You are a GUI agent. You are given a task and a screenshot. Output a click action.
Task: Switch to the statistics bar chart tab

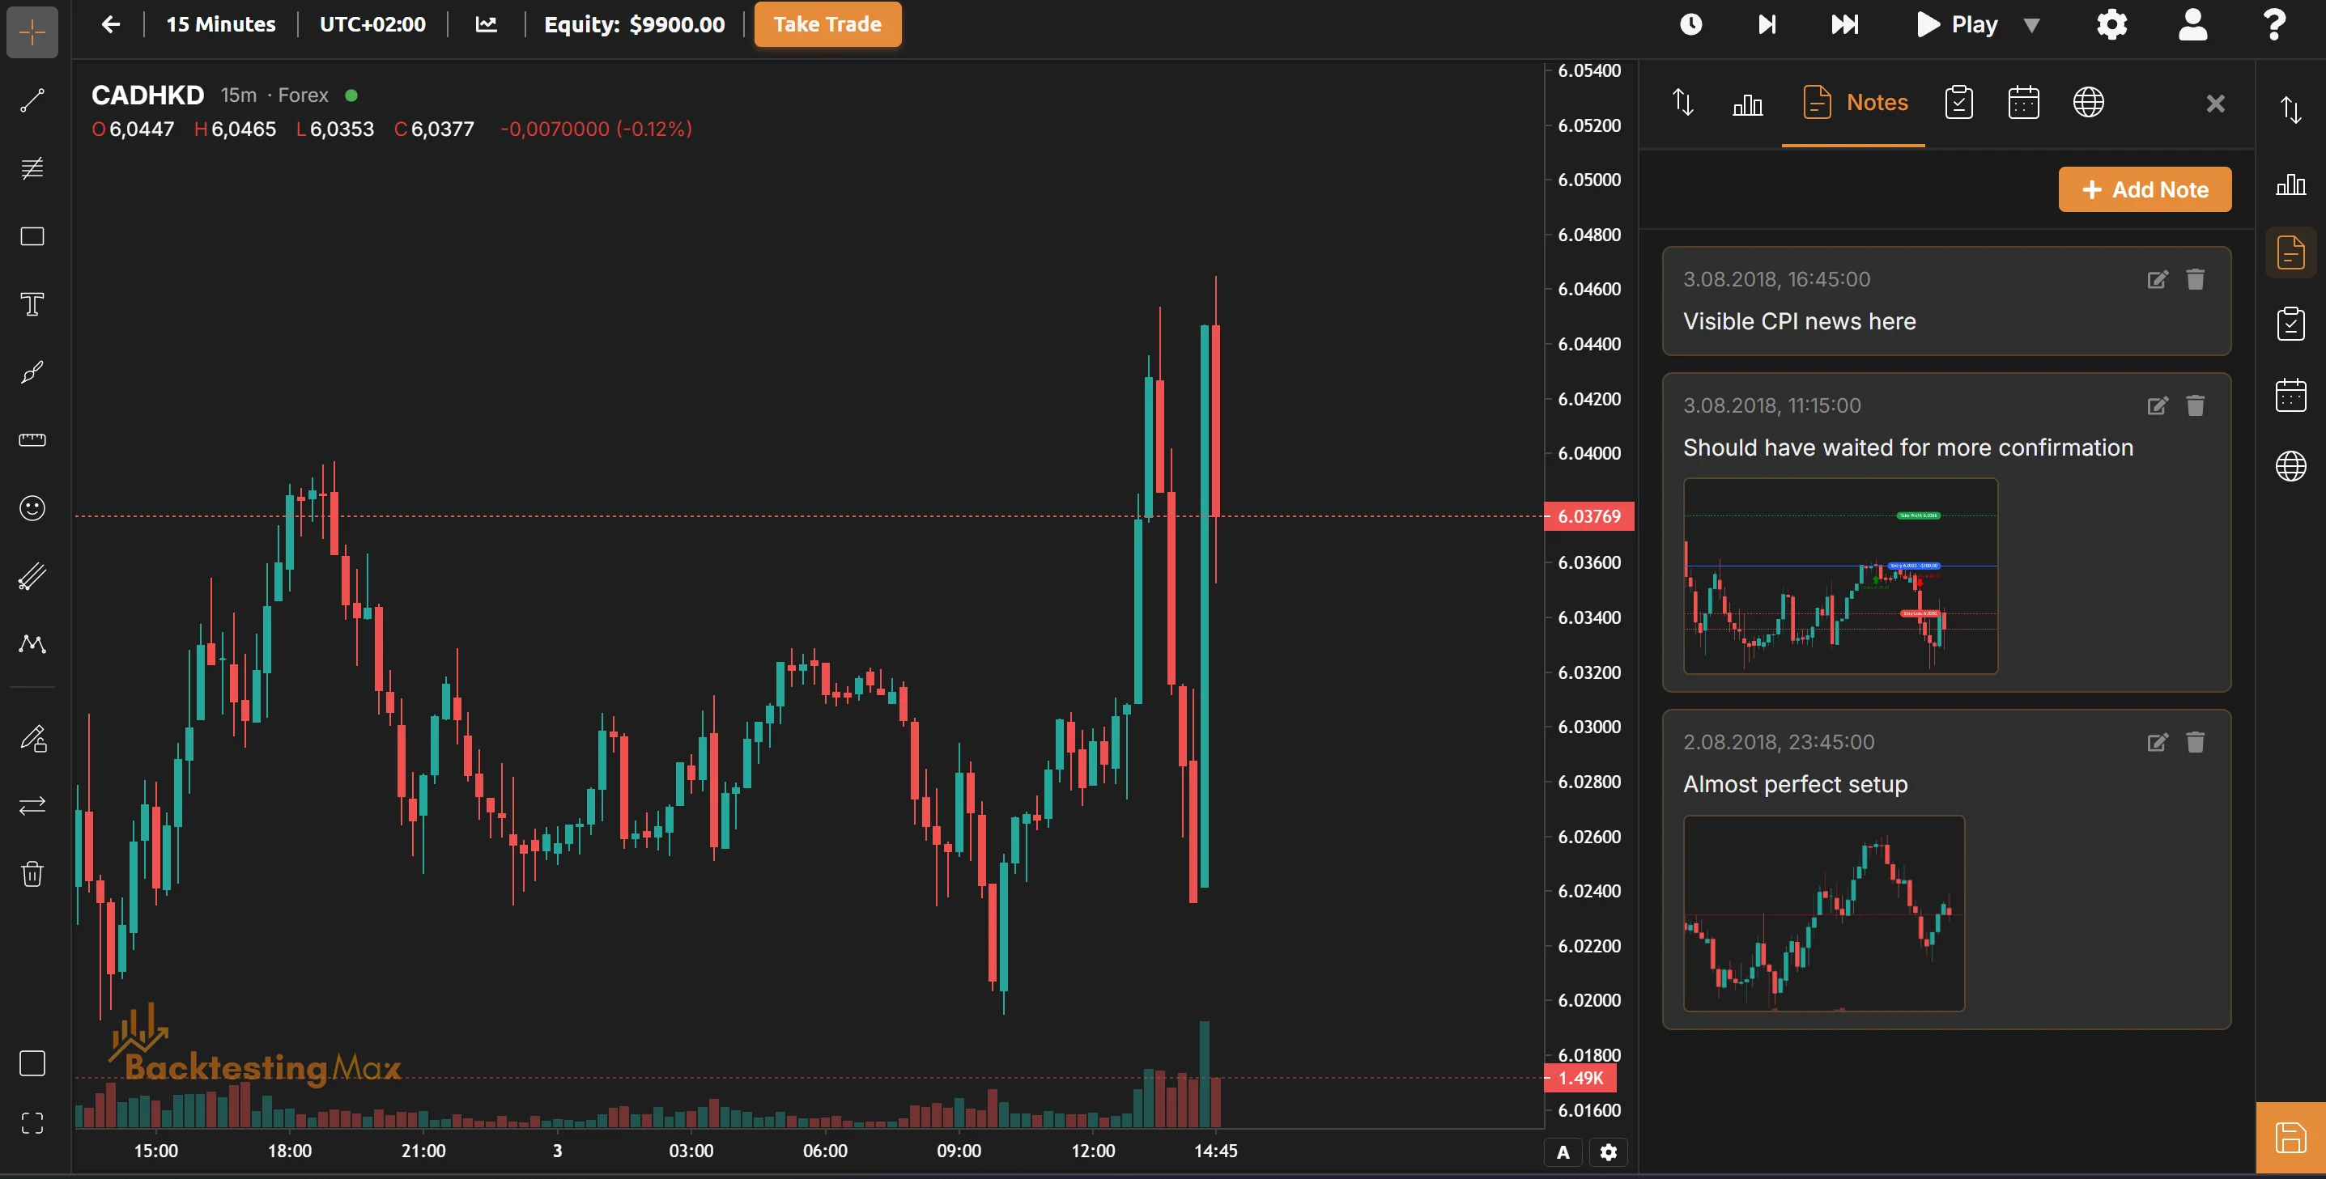[1747, 104]
